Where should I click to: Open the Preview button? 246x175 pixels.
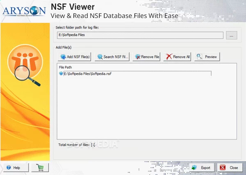[207, 57]
